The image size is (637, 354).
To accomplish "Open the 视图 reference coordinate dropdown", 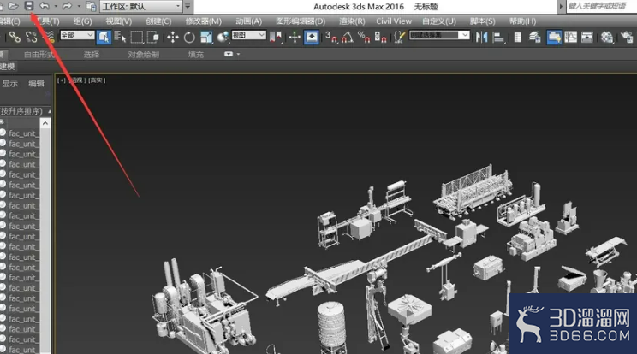I will tap(248, 36).
